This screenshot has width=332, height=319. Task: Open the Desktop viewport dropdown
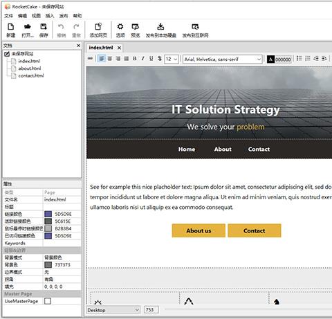pyautogui.click(x=113, y=310)
